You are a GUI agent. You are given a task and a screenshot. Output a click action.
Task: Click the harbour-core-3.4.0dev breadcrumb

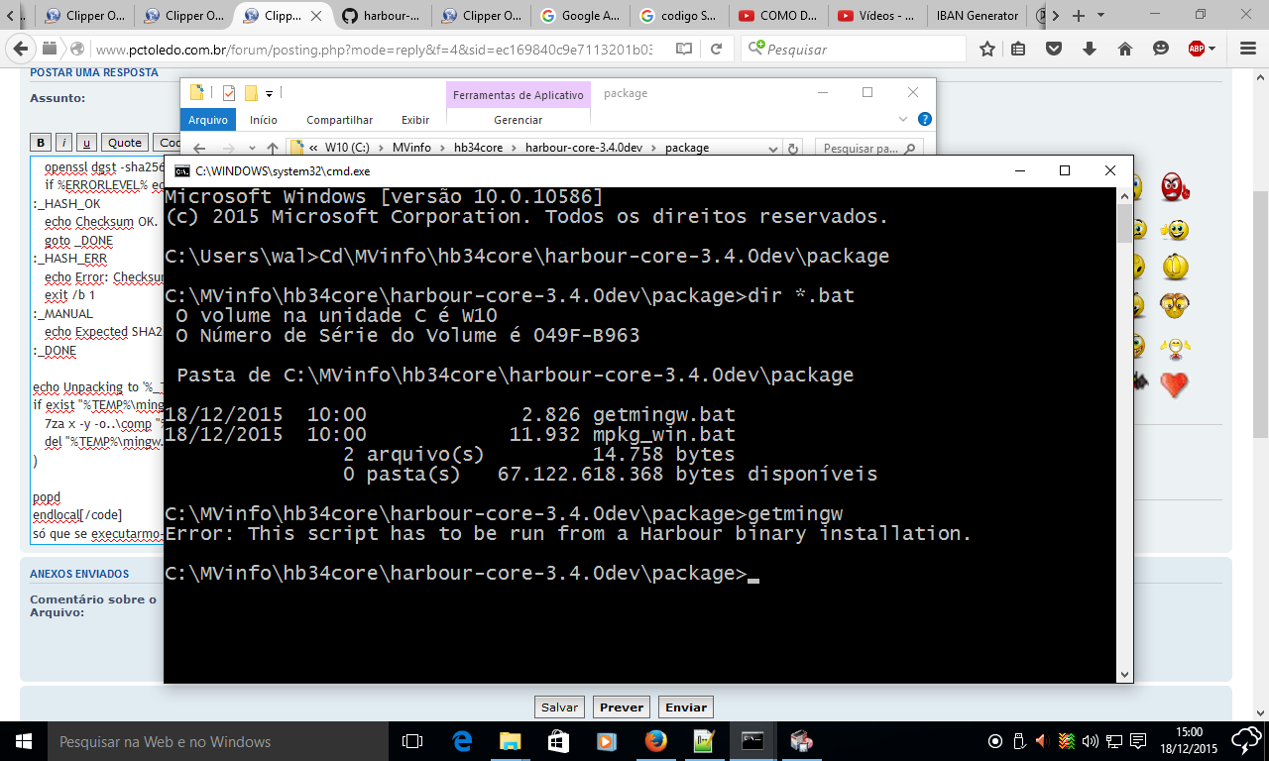584,148
